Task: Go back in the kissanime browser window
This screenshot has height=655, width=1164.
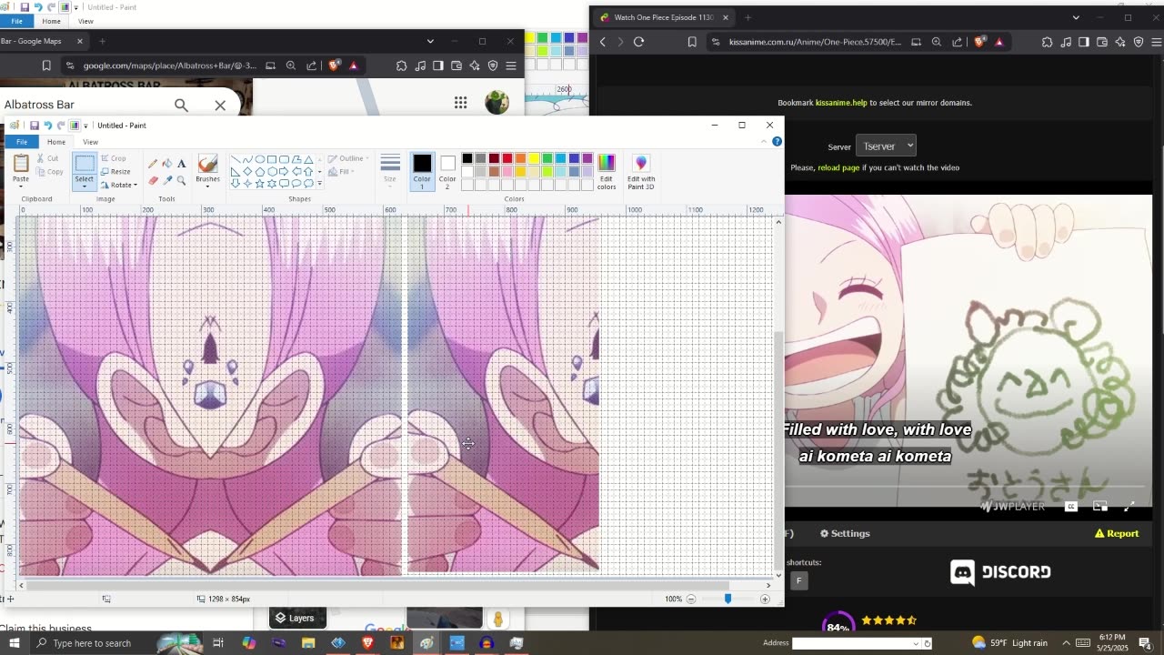Action: [x=602, y=42]
